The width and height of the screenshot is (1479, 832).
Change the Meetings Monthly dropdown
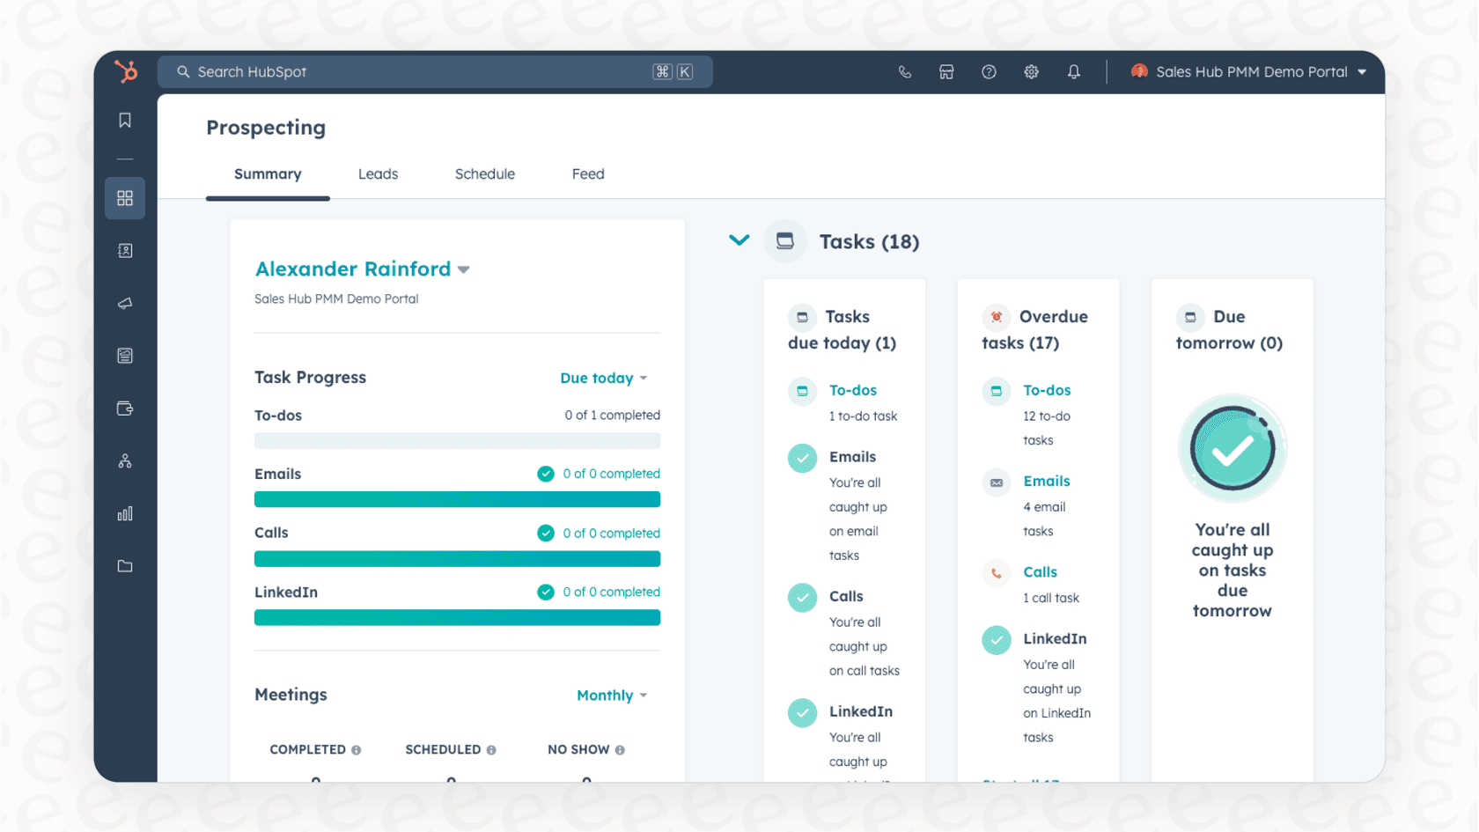(x=611, y=695)
